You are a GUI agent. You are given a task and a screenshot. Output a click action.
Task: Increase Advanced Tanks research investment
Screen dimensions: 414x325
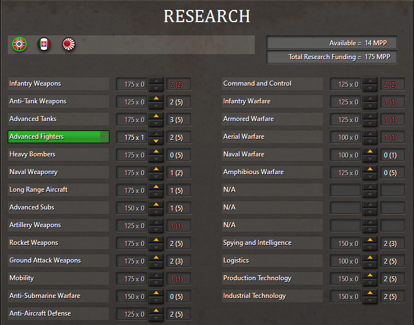click(156, 116)
